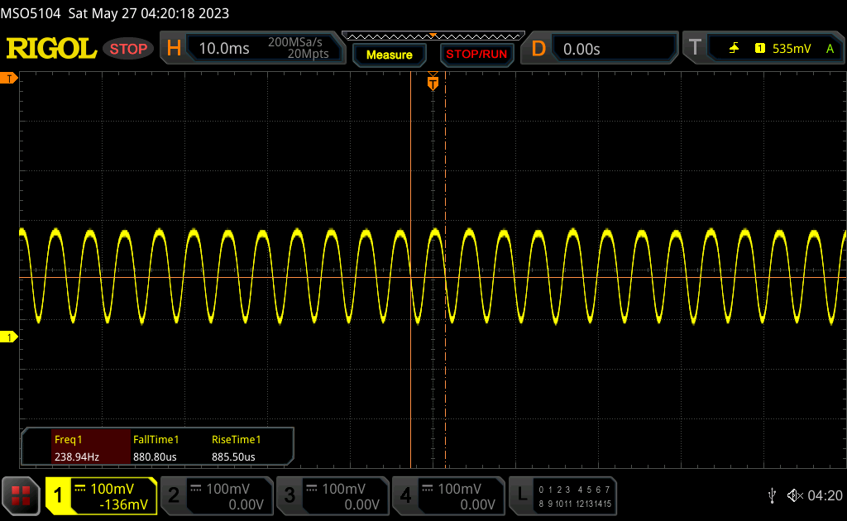
Task: Open the red grid function menu icon
Action: [21, 495]
